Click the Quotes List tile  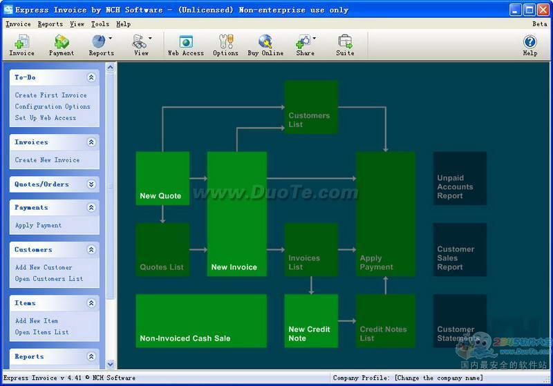tap(162, 249)
